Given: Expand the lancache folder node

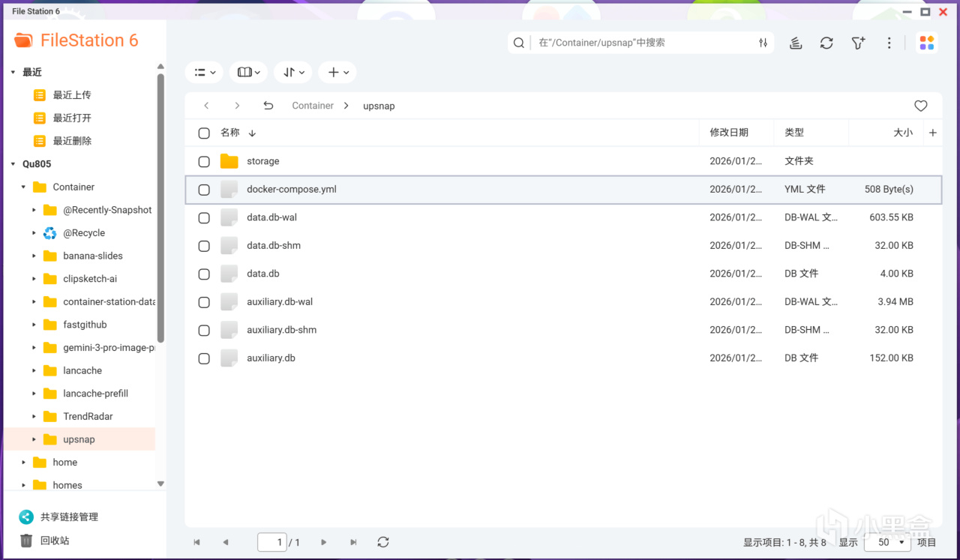Looking at the screenshot, I should [34, 371].
